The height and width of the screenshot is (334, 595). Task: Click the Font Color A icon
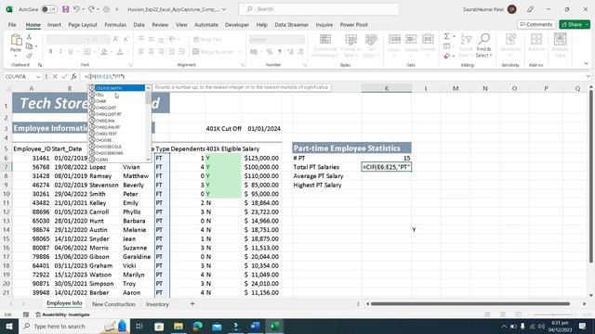pos(120,52)
